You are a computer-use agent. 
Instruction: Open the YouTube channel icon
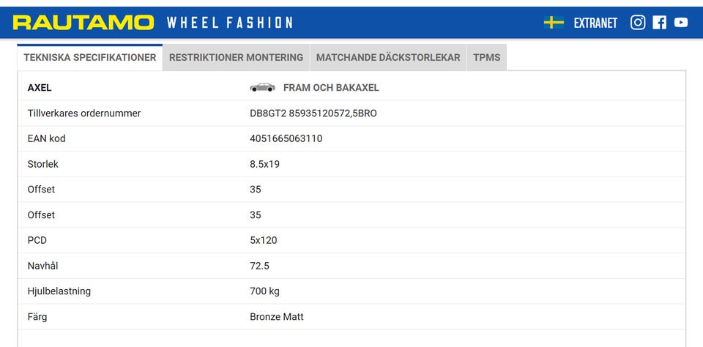[681, 23]
